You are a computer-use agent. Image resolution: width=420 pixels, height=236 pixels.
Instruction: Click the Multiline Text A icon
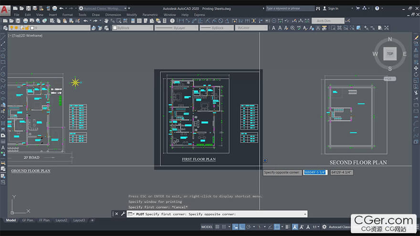pos(273,28)
